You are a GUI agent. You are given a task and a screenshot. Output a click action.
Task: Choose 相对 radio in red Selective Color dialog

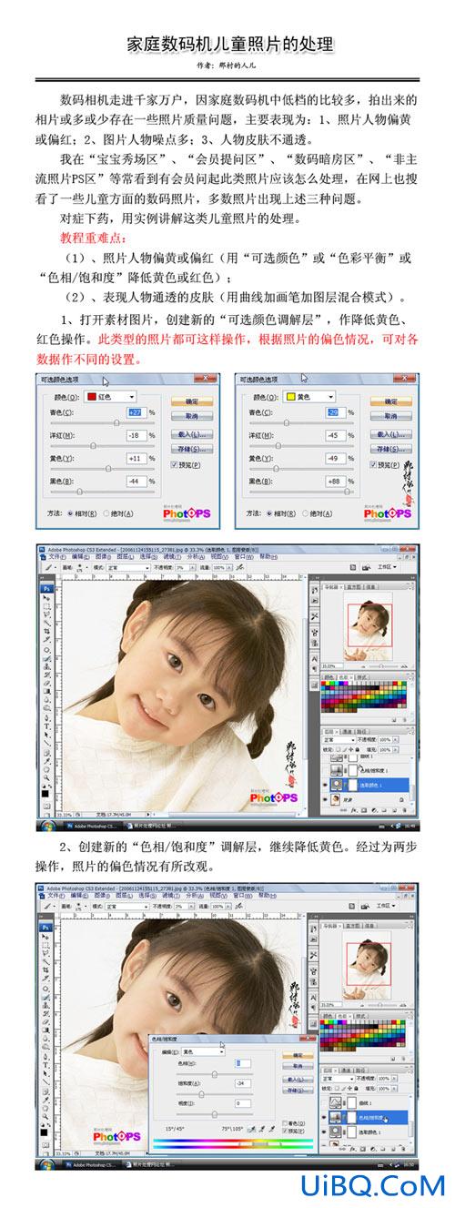pos(70,513)
